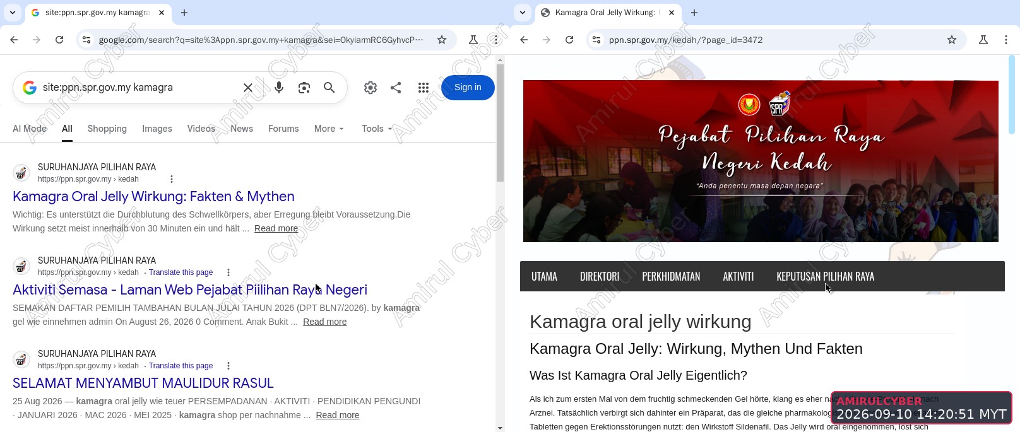The width and height of the screenshot is (1020, 432).
Task: Open Chrome Labs in left window
Action: pos(473,40)
